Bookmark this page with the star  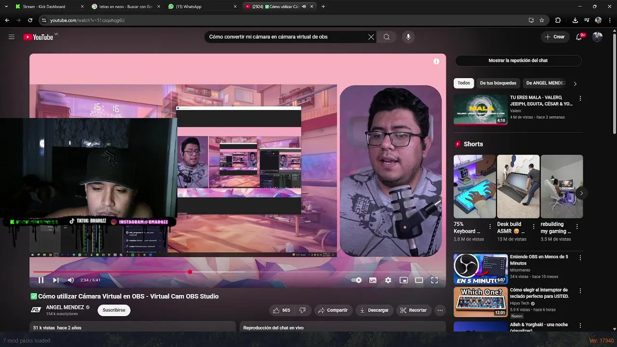click(542, 20)
